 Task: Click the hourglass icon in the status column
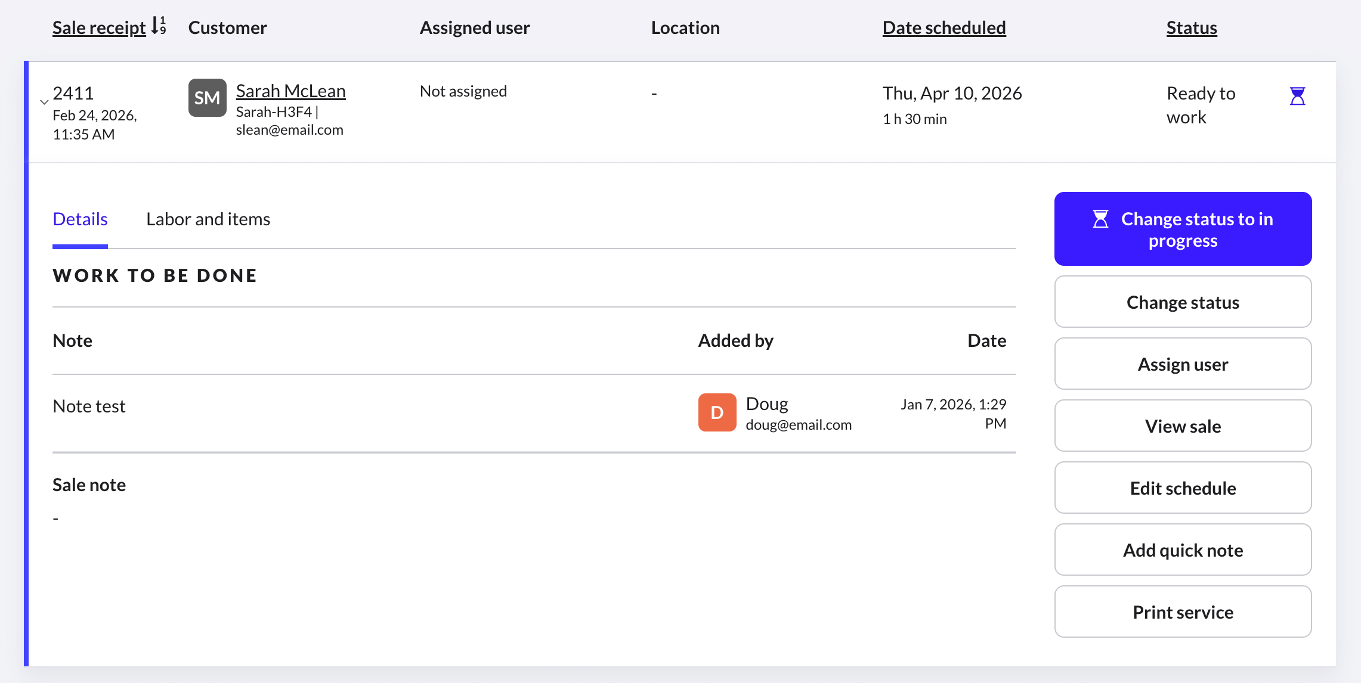tap(1297, 96)
